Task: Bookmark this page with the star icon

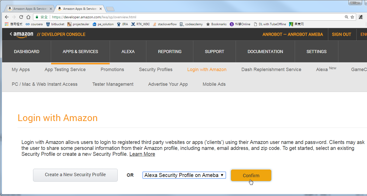Action: [x=352, y=17]
